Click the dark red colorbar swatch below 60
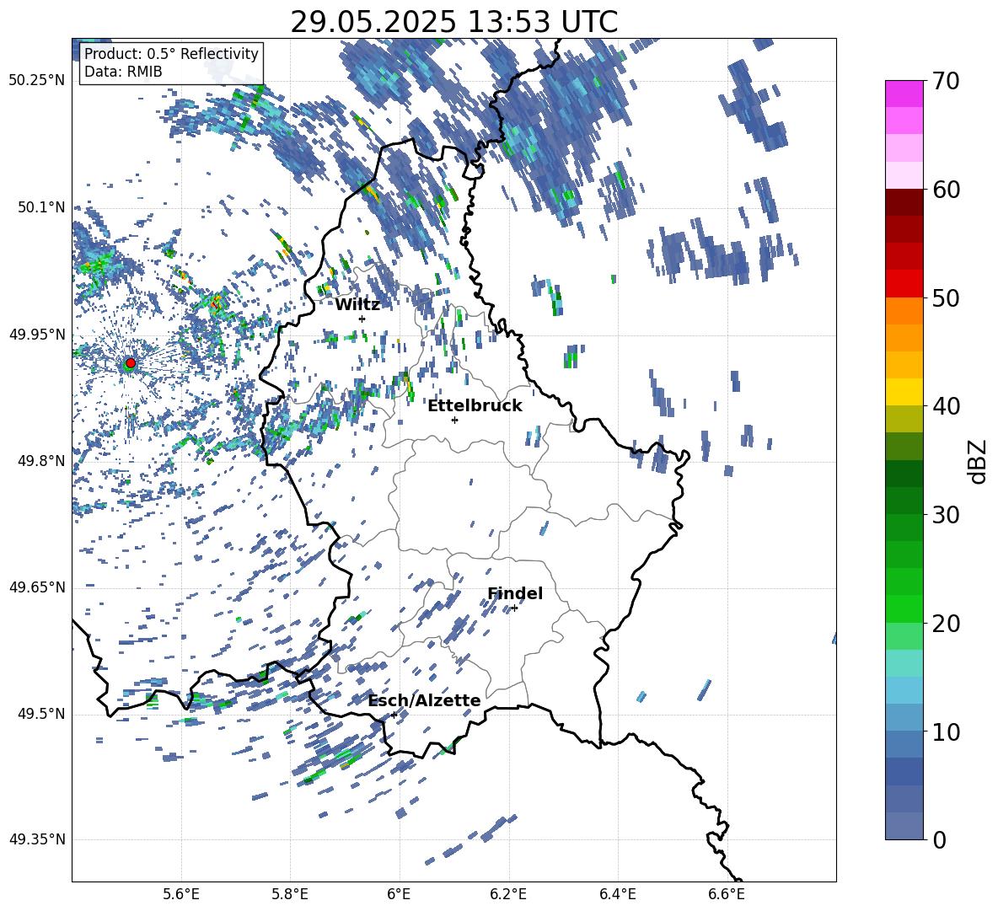 (904, 202)
